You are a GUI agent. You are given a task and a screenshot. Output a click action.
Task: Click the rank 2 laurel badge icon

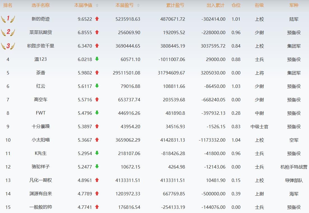pyautogui.click(x=8, y=32)
